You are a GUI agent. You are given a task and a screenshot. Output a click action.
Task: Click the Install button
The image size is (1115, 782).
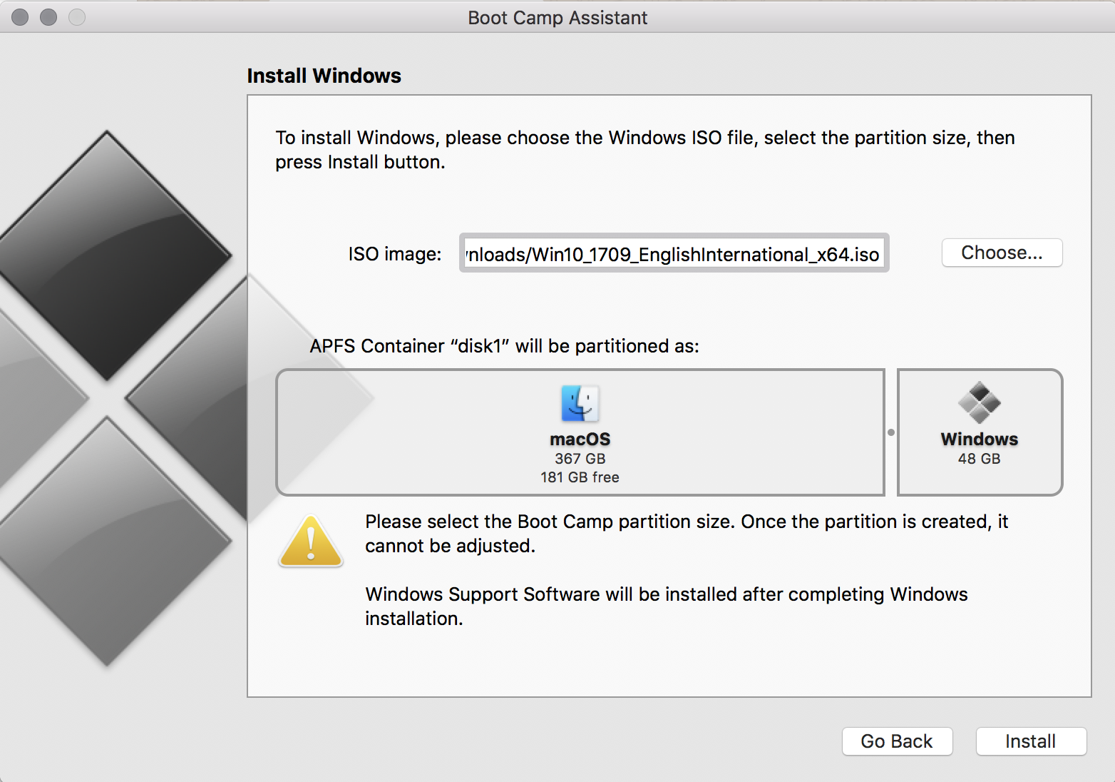(x=1031, y=741)
